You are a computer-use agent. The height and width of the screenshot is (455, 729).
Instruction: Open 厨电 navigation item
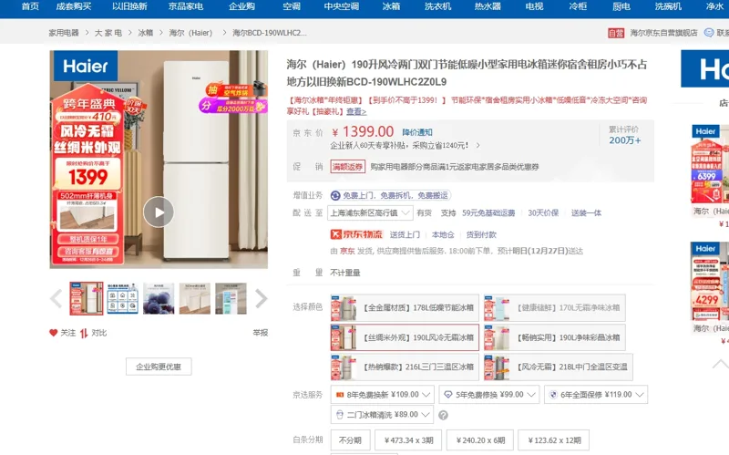621,6
